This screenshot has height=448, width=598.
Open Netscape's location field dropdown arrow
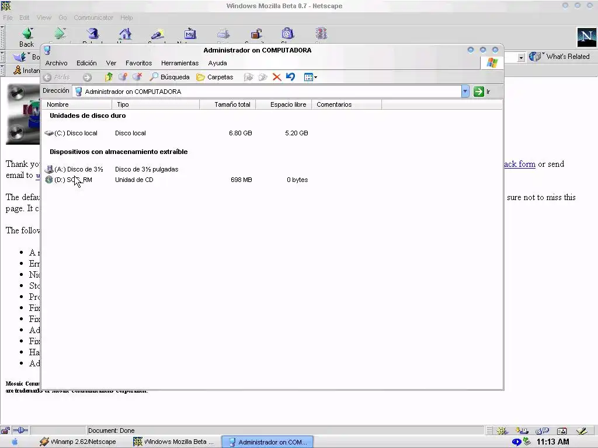(521, 57)
